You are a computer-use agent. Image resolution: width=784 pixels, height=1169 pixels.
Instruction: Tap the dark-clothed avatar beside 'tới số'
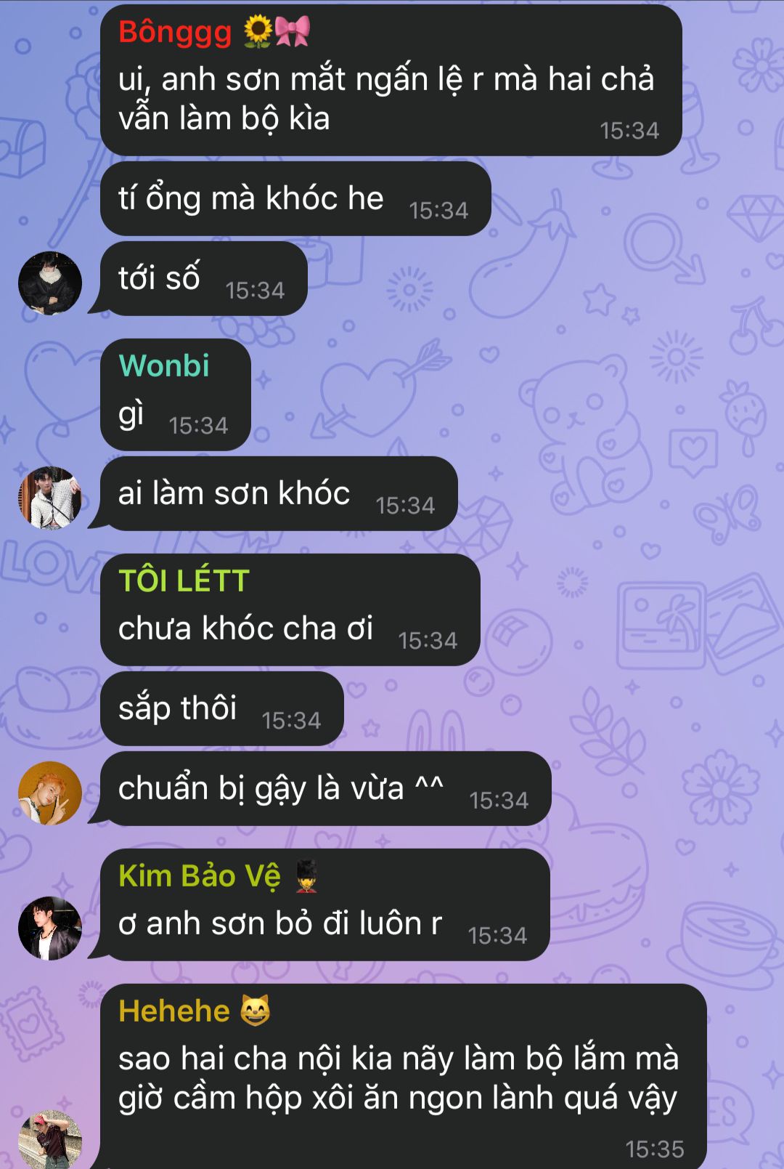tap(50, 283)
